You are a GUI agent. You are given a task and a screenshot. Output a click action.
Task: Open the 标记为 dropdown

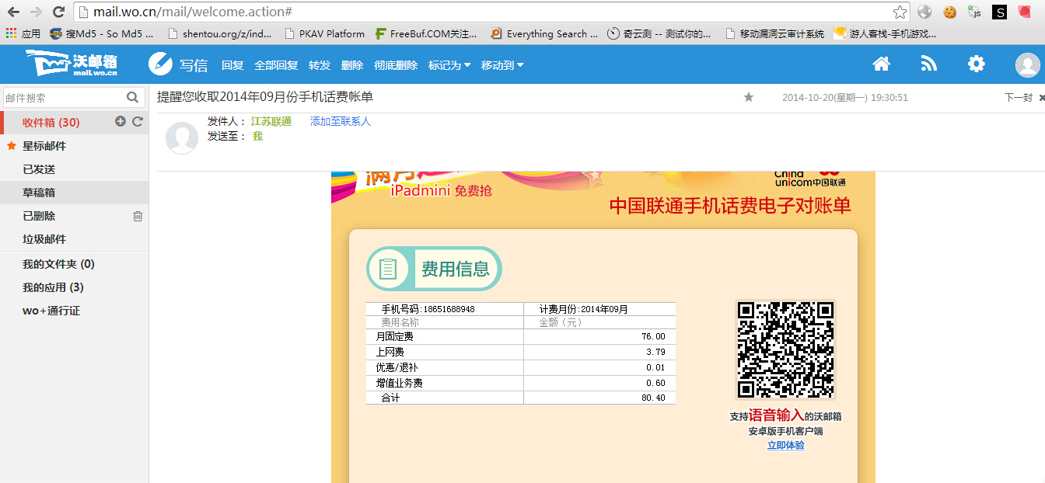click(x=449, y=65)
